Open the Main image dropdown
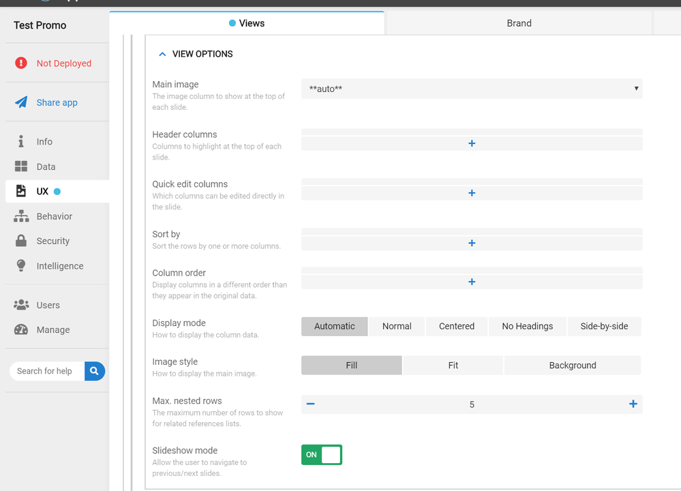The image size is (681, 491). (x=472, y=89)
